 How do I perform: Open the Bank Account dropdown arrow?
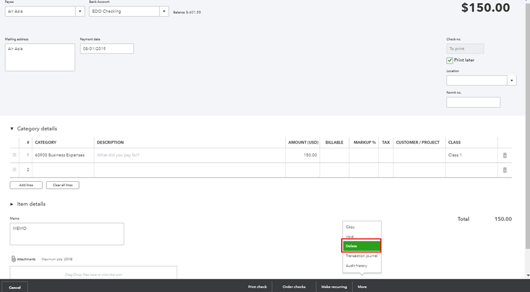click(x=164, y=11)
